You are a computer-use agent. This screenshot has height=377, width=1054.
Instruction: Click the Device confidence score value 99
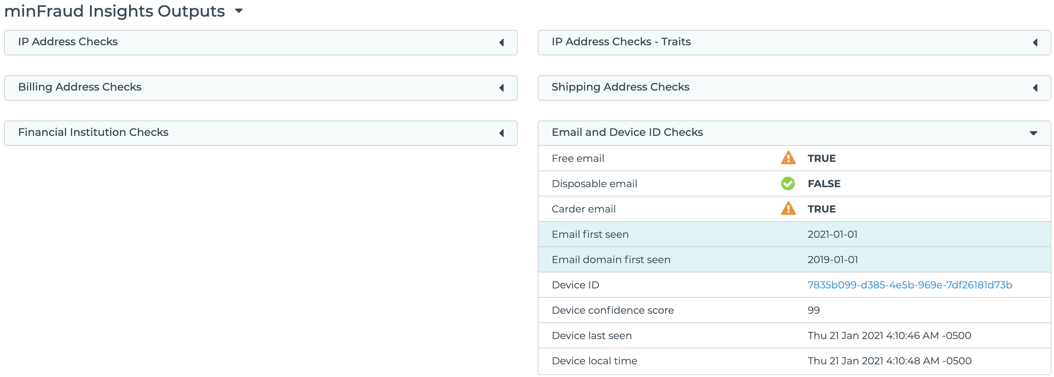[813, 310]
